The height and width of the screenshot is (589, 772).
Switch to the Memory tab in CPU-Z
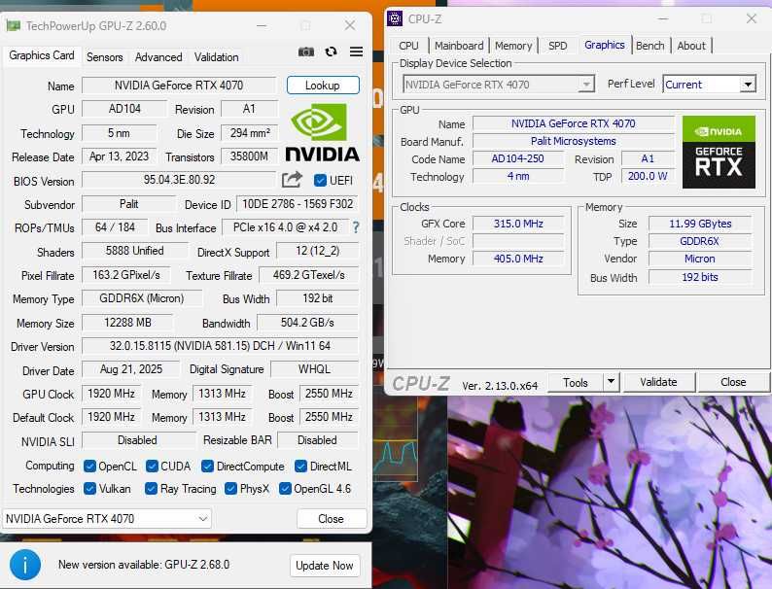tap(513, 46)
